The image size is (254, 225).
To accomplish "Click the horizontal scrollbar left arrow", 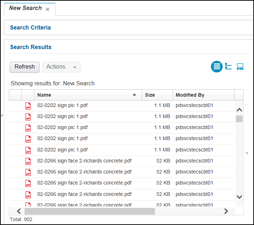I will pyautogui.click(x=19, y=211).
